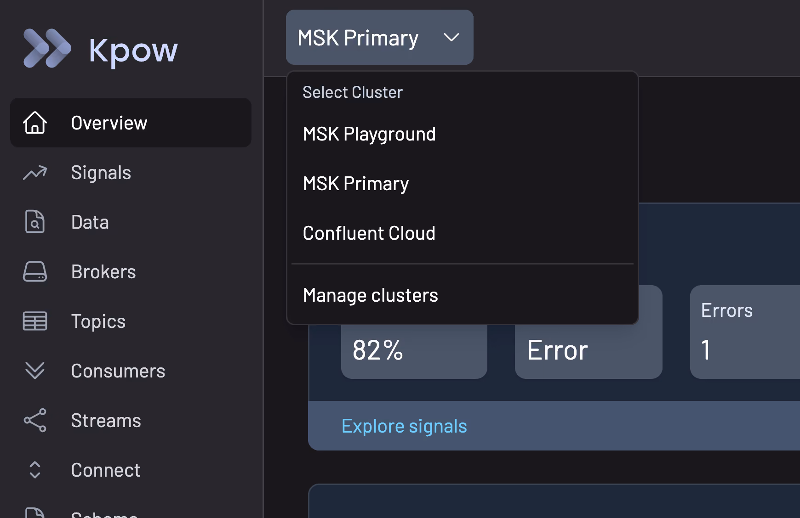This screenshot has height=518, width=800.
Task: Collapse the MSK Primary cluster dropdown
Action: (x=379, y=37)
